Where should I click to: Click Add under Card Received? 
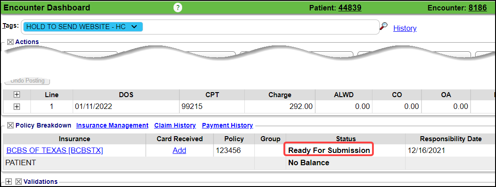click(179, 150)
